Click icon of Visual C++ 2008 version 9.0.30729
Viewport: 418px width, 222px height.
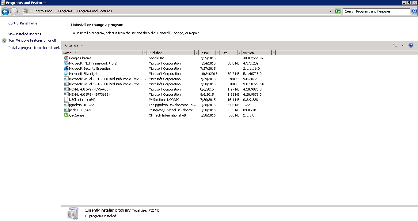[x=66, y=79]
